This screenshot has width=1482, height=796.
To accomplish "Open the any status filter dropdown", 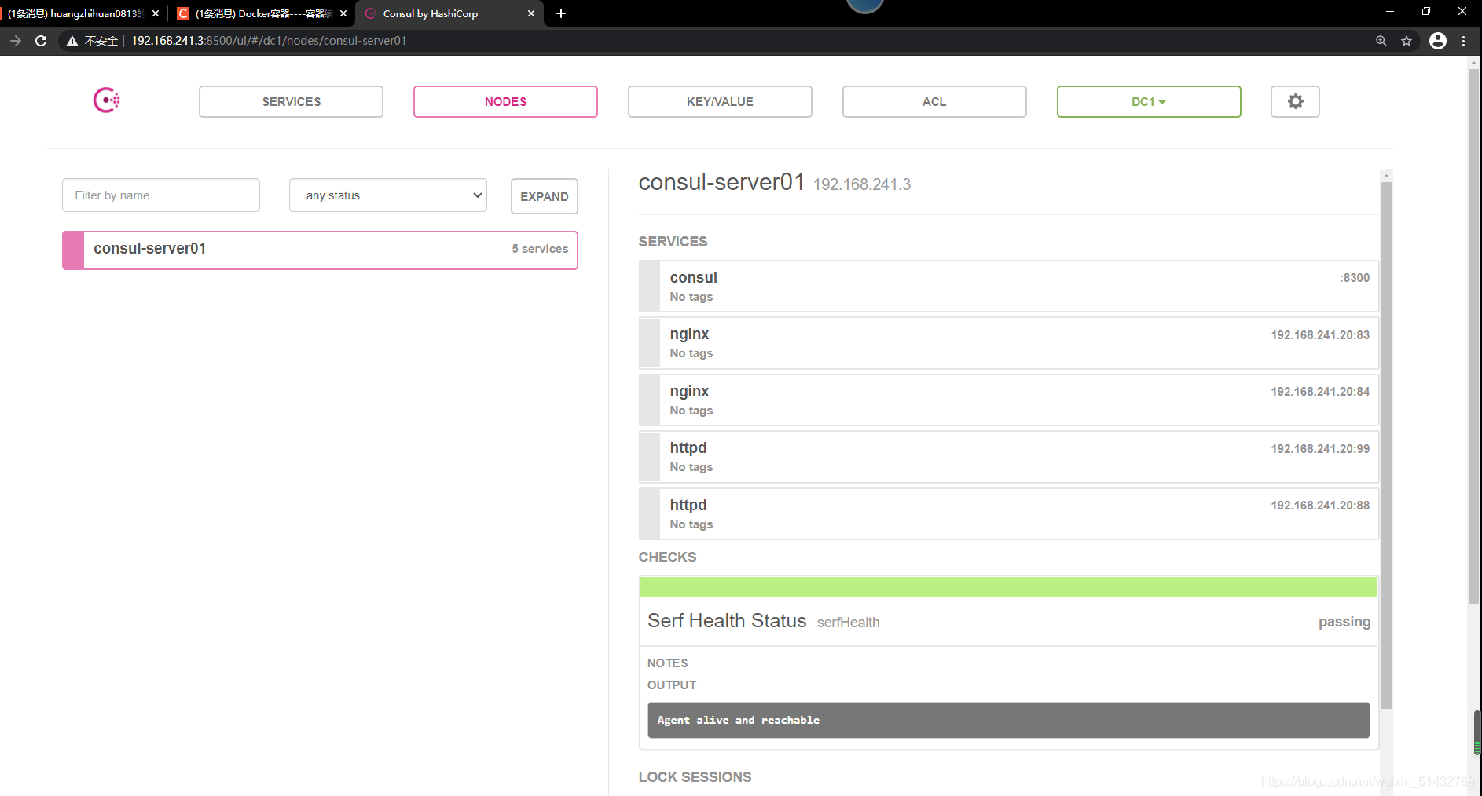I will (x=388, y=195).
